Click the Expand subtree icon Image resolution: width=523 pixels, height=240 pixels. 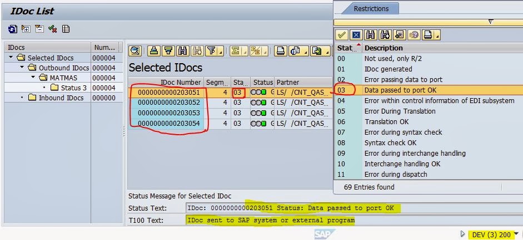coord(26,29)
